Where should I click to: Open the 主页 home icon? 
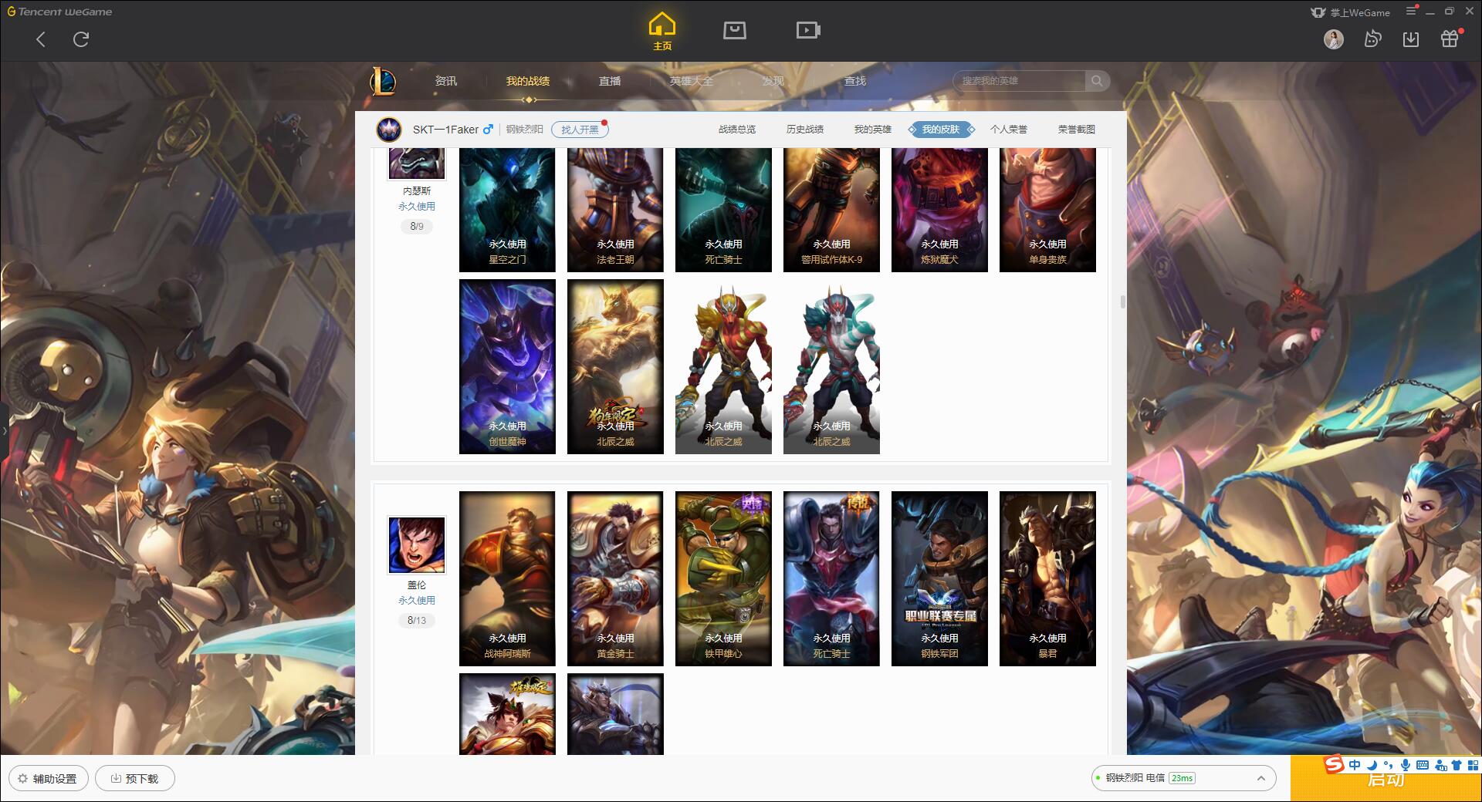pyautogui.click(x=662, y=31)
